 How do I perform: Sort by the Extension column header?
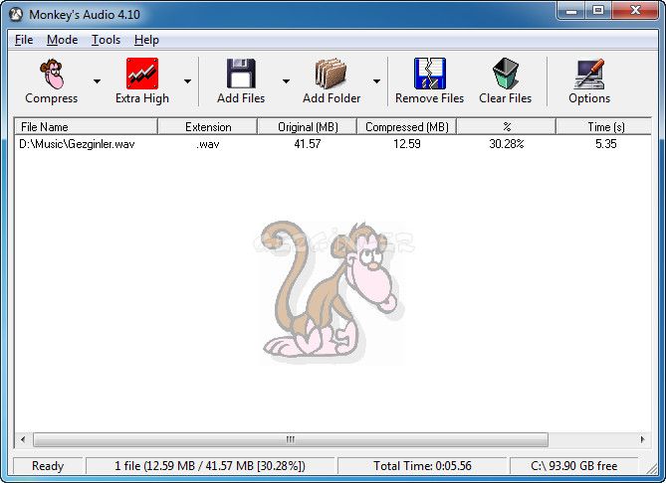point(208,127)
